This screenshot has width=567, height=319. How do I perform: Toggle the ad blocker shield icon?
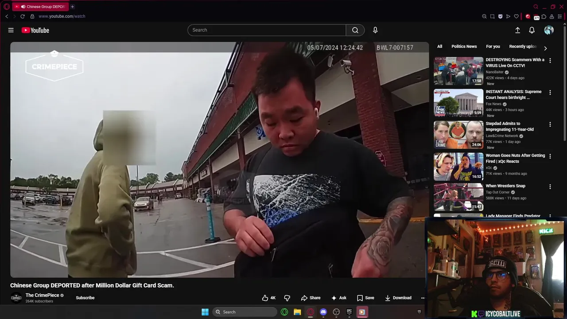[500, 16]
